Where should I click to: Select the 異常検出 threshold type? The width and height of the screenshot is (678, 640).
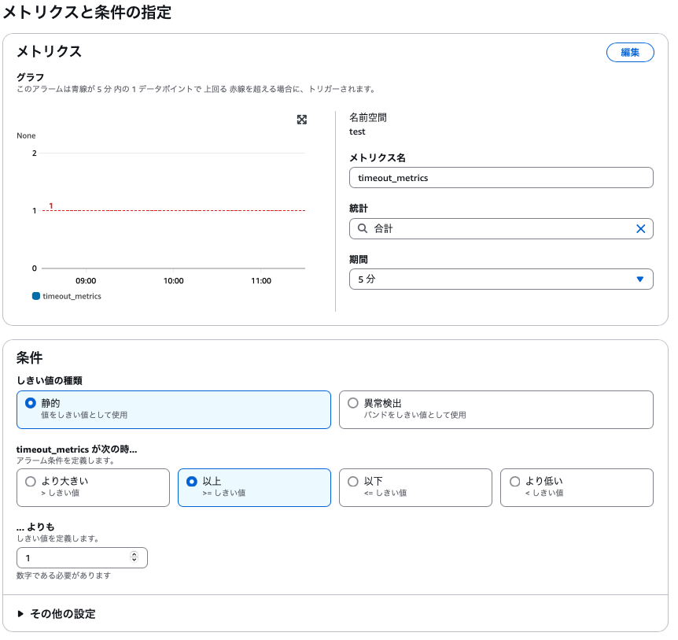(353, 404)
